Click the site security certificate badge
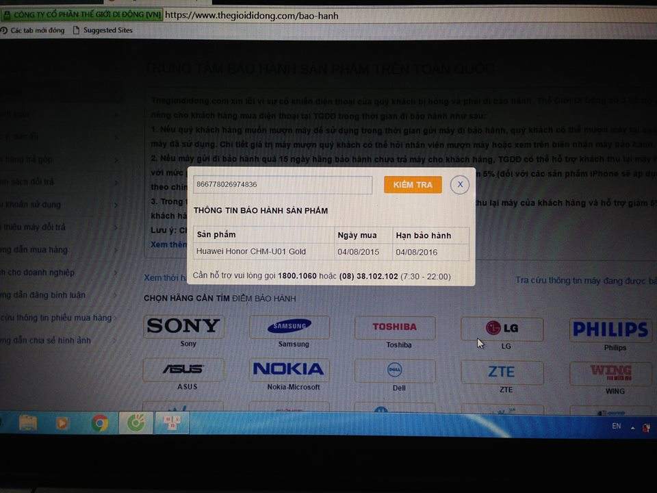Viewport: 657px width, 493px height. pos(82,14)
